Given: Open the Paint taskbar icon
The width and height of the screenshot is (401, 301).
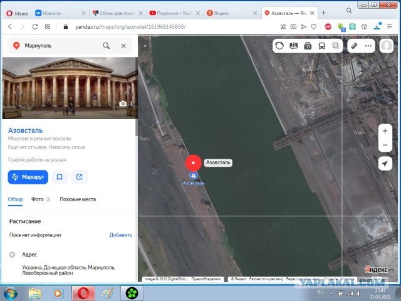Looking at the screenshot, I should pos(108,293).
